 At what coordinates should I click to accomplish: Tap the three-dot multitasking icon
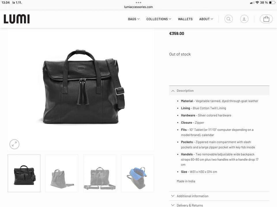138,3
